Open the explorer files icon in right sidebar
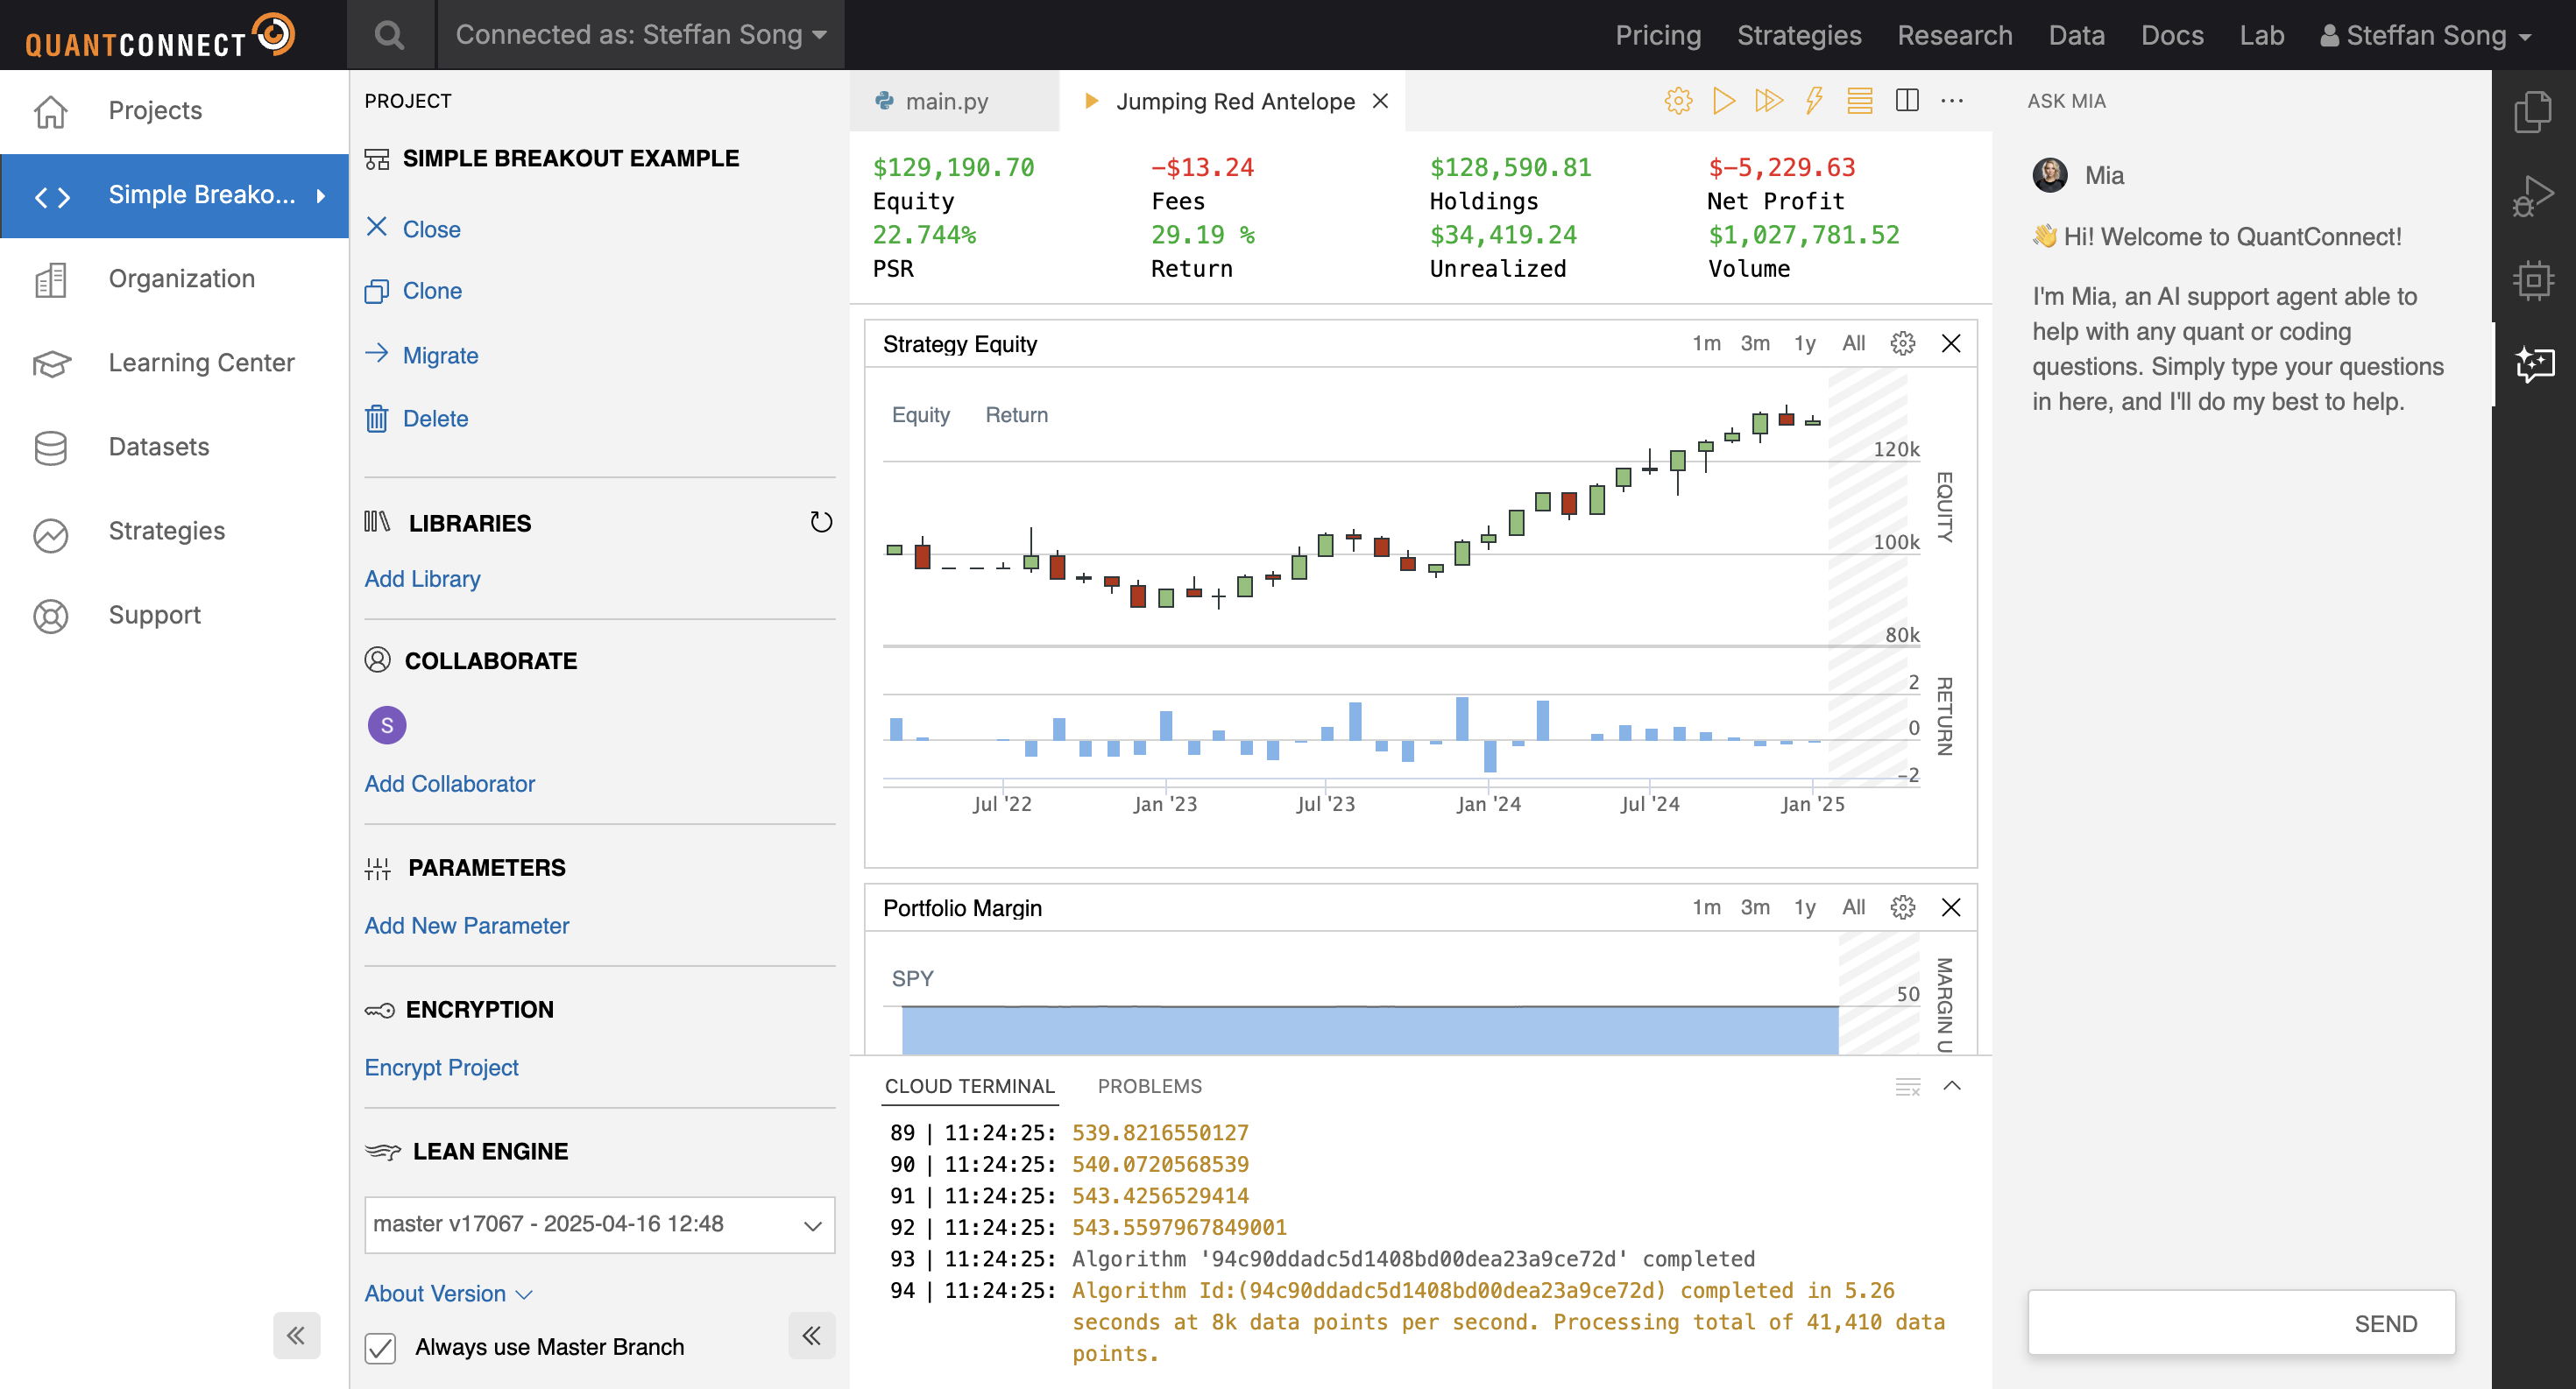 coord(2533,111)
